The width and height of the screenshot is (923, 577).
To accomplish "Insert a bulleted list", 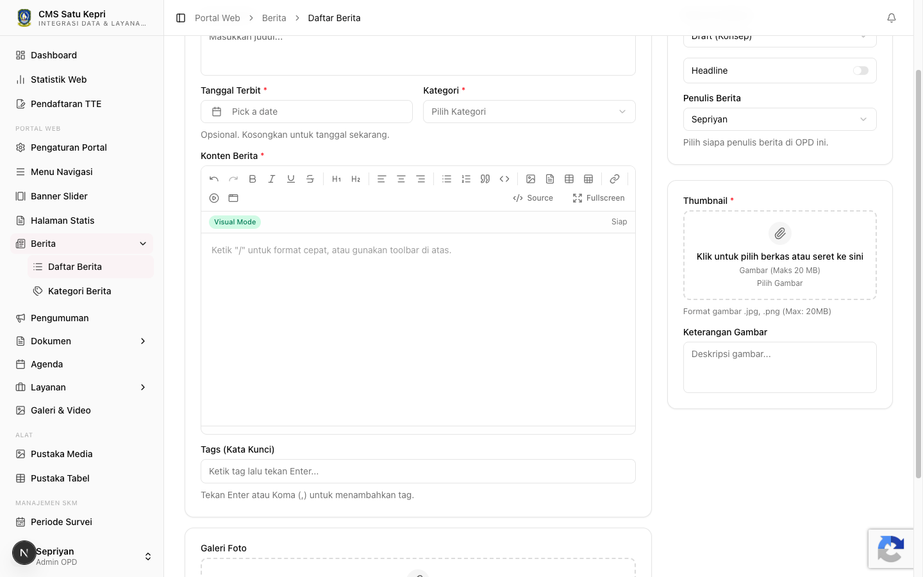I will click(447, 179).
